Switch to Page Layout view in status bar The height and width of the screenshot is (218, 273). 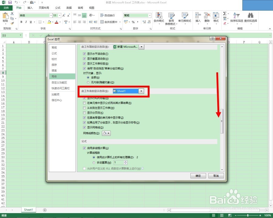[x=222, y=216]
